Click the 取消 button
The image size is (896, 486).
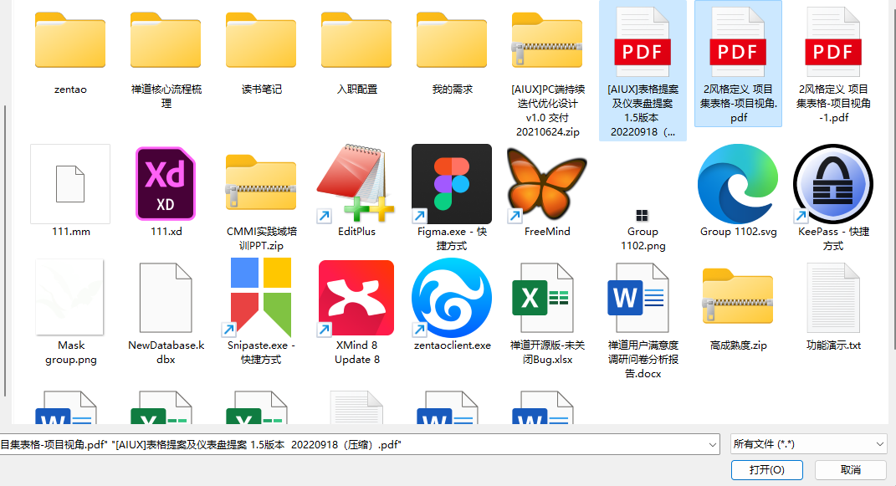pos(851,470)
